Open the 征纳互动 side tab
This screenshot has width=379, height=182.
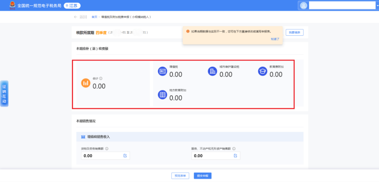pyautogui.click(x=4, y=93)
